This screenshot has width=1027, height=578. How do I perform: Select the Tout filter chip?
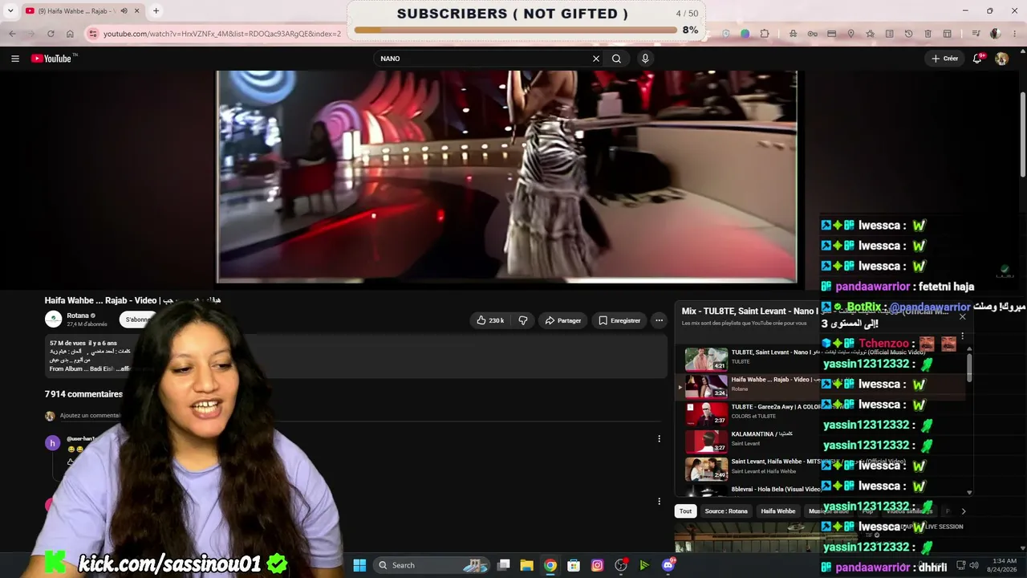tap(685, 511)
